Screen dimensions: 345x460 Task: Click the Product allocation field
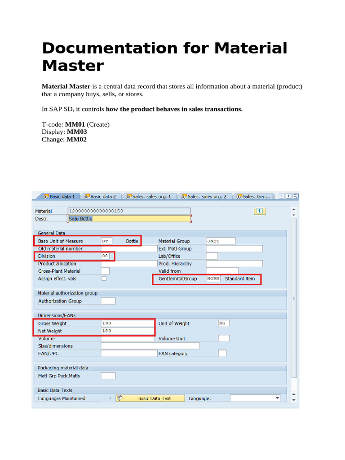point(129,263)
